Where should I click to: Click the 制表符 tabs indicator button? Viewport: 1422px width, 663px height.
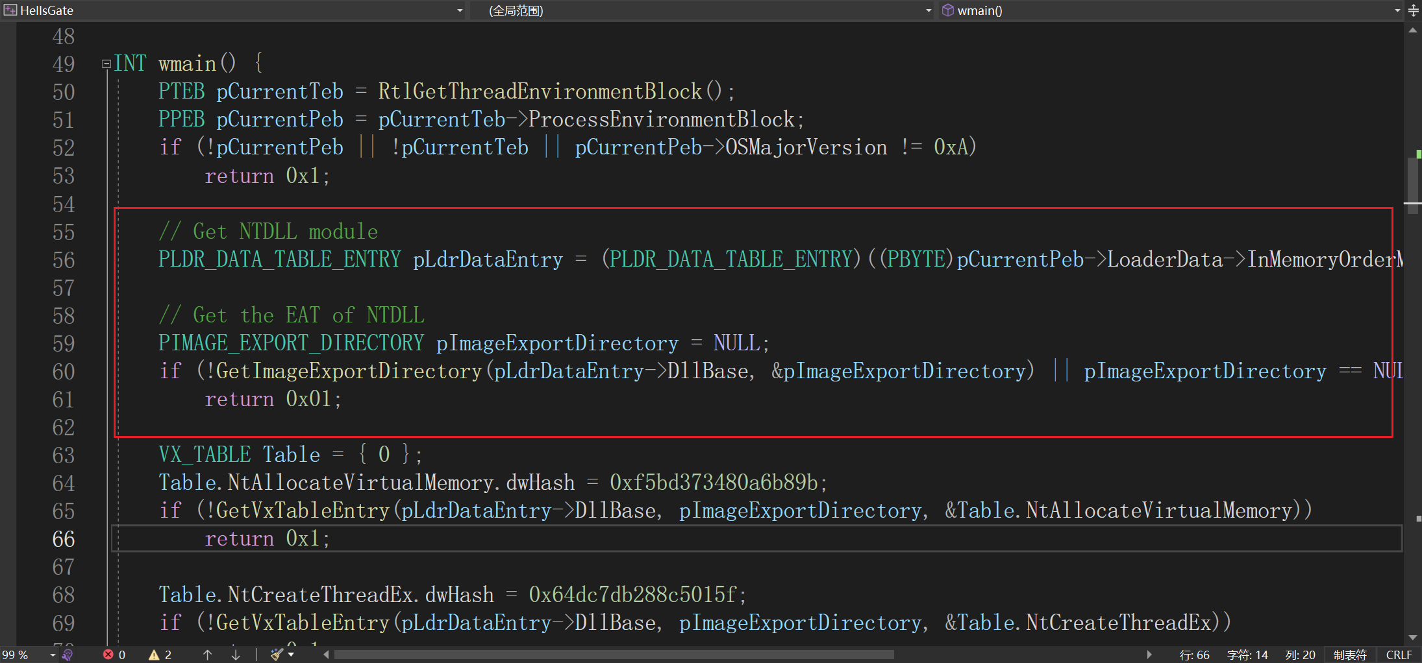click(x=1350, y=655)
